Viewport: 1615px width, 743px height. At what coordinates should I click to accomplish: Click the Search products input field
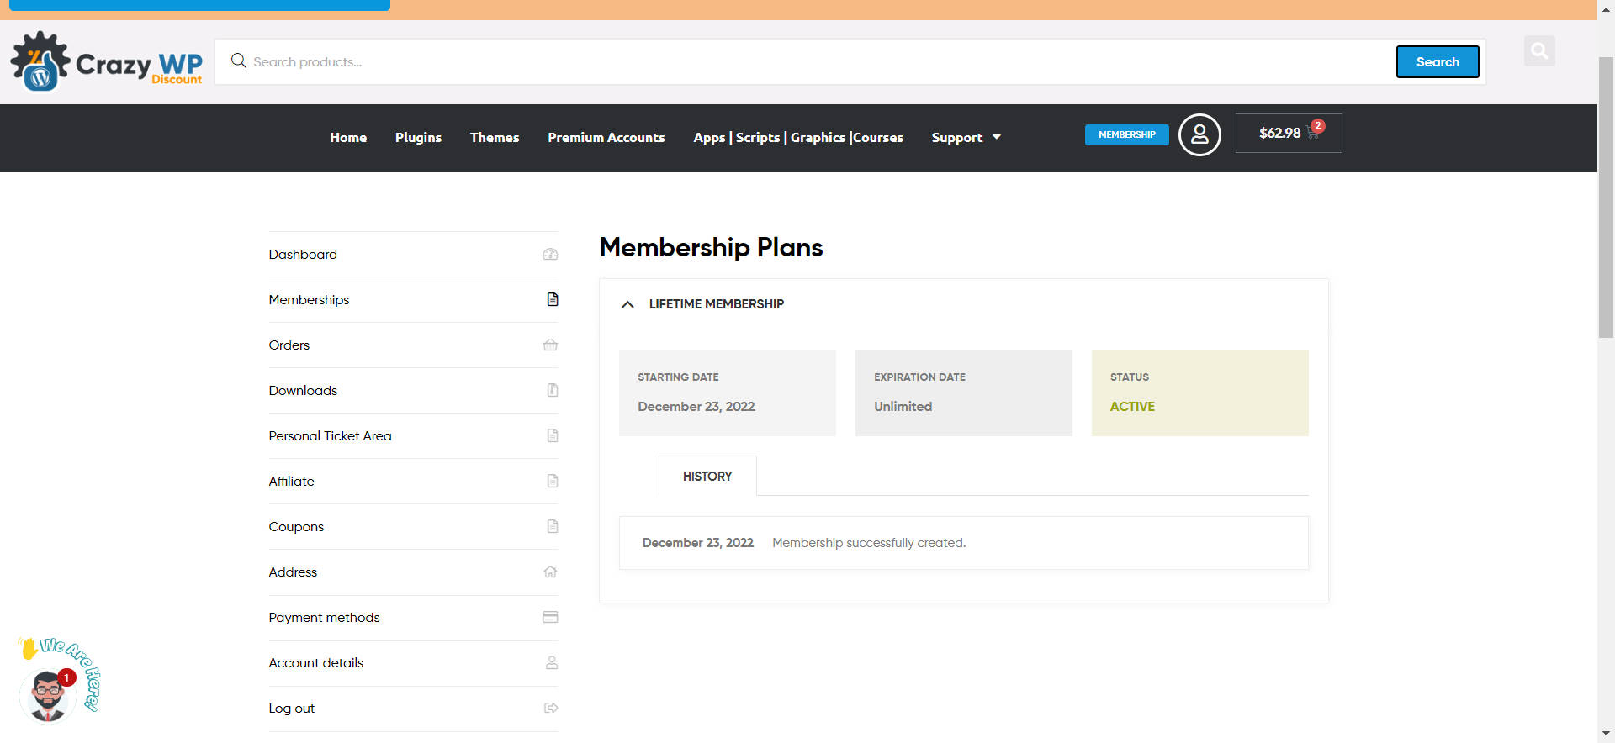click(x=807, y=62)
